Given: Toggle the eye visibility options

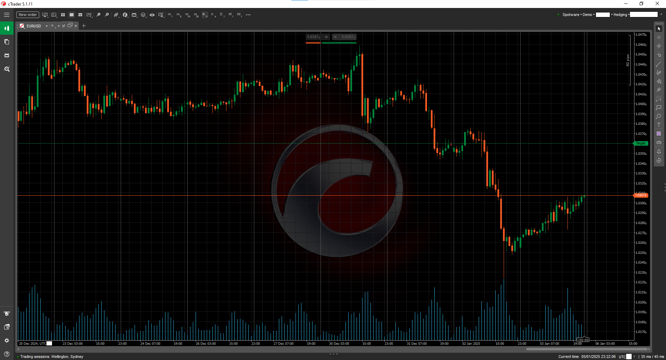Looking at the screenshot, I should point(152,15).
